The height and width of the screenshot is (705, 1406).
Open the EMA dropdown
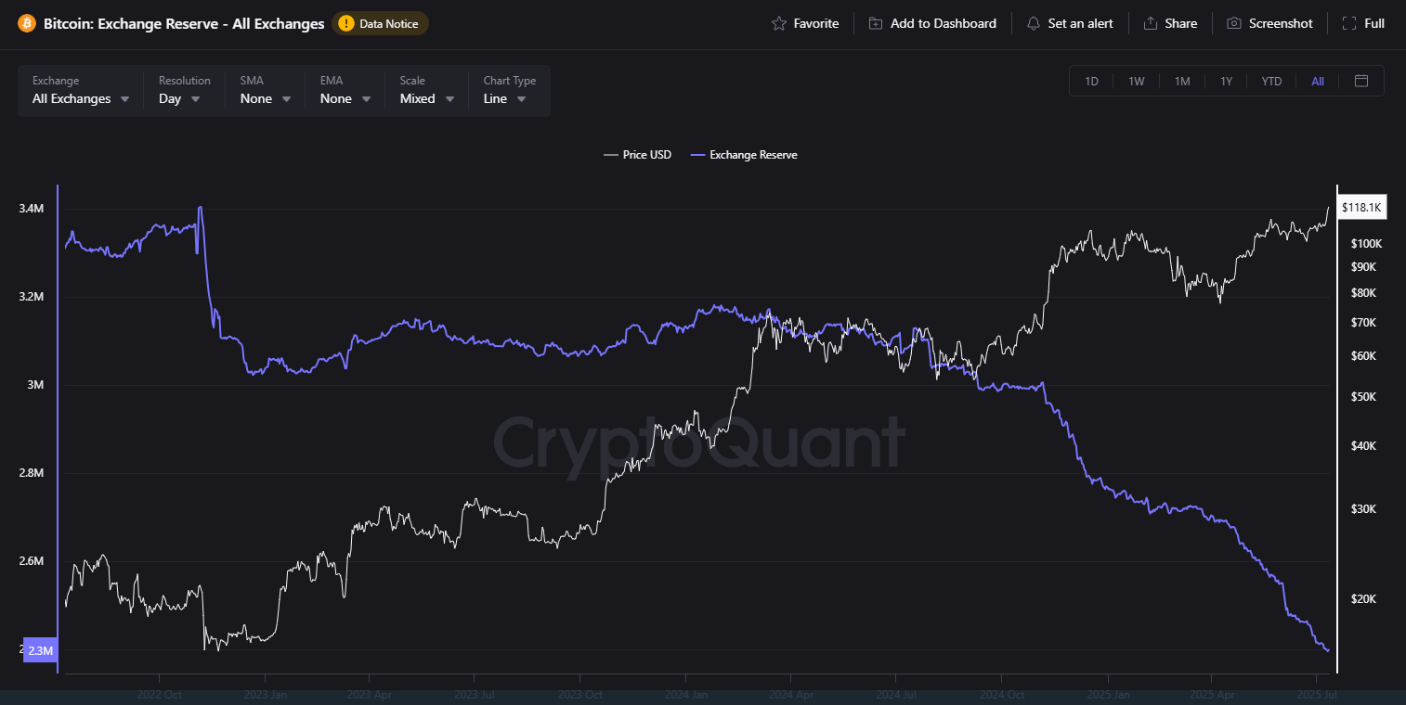tap(345, 91)
